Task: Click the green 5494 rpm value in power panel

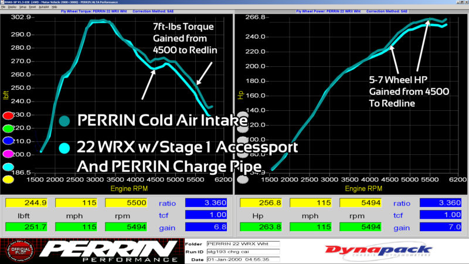Action: (x=361, y=227)
